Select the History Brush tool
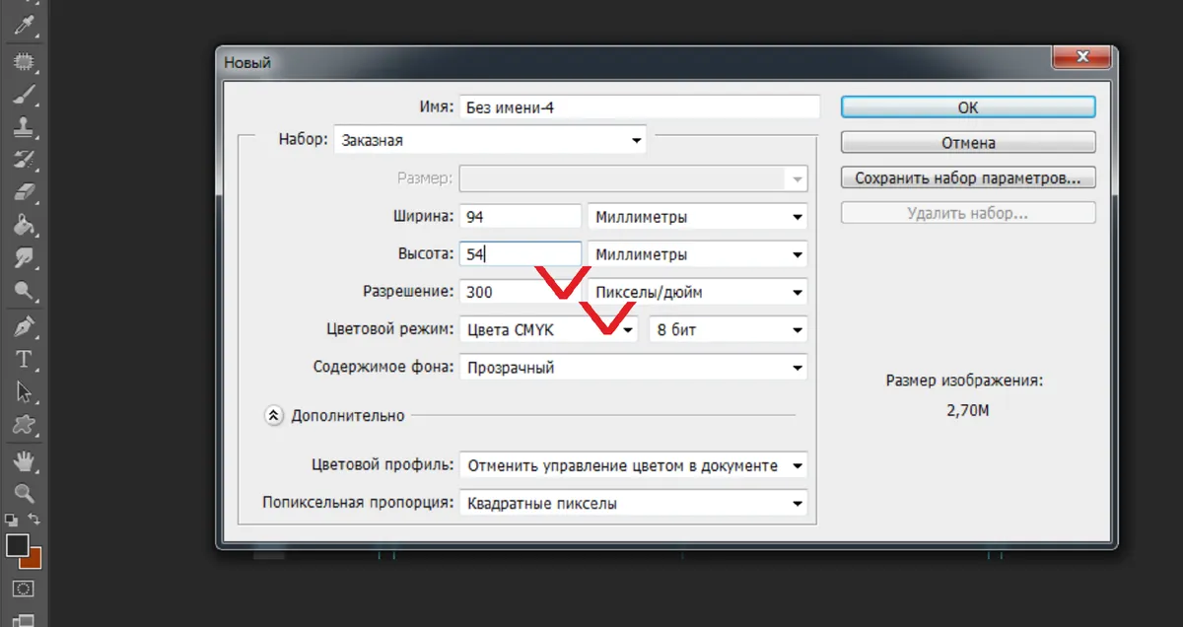 (24, 160)
